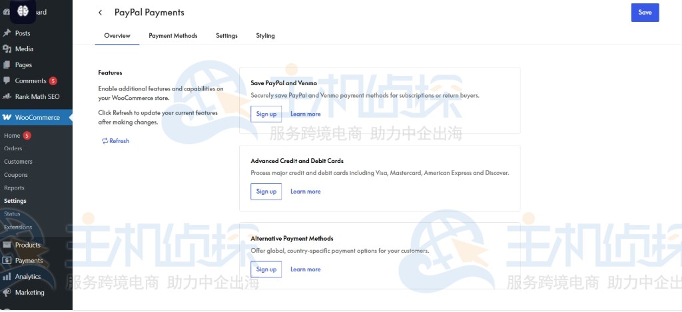Click the Posts pin icon in sidebar

click(7, 33)
